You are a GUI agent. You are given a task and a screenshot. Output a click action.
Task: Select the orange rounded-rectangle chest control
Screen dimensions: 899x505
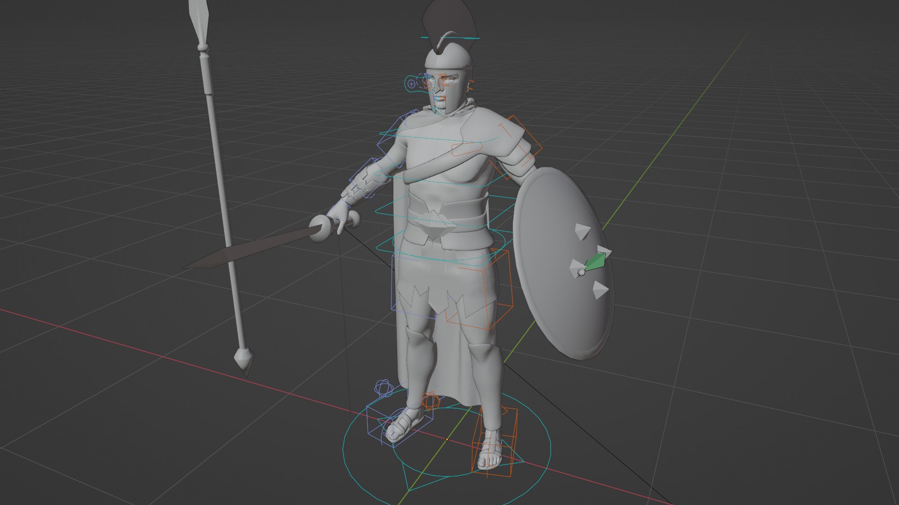pyautogui.click(x=467, y=150)
